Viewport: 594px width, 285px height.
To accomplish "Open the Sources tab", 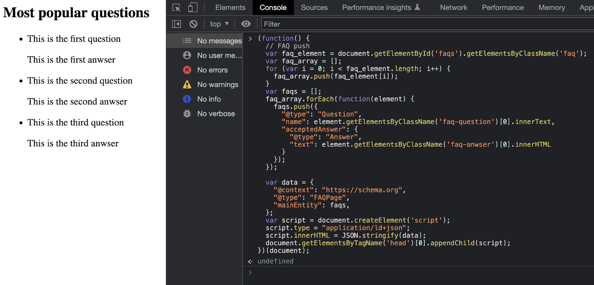I will click(314, 8).
